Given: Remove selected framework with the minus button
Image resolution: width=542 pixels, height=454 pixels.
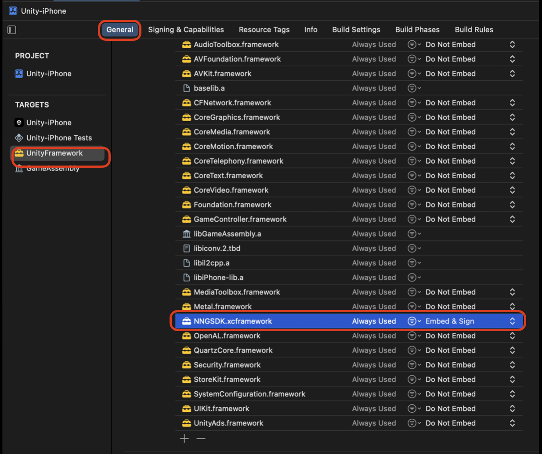Looking at the screenshot, I should tap(201, 439).
